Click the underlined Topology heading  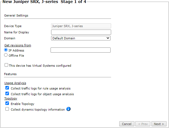click(x=11, y=99)
